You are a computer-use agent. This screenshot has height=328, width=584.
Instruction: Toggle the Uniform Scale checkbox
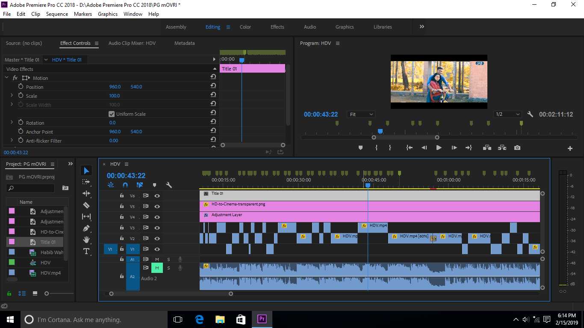point(112,114)
